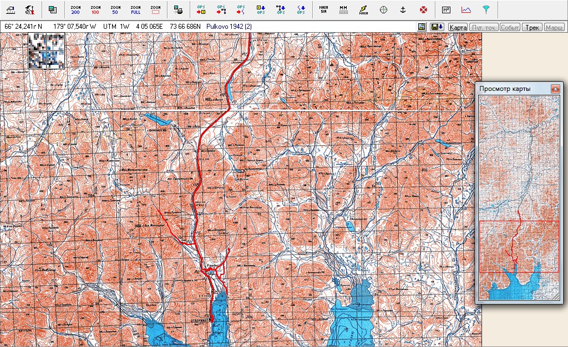Click the anchor alarm icon
568x347 pixels.
pyautogui.click(x=404, y=9)
